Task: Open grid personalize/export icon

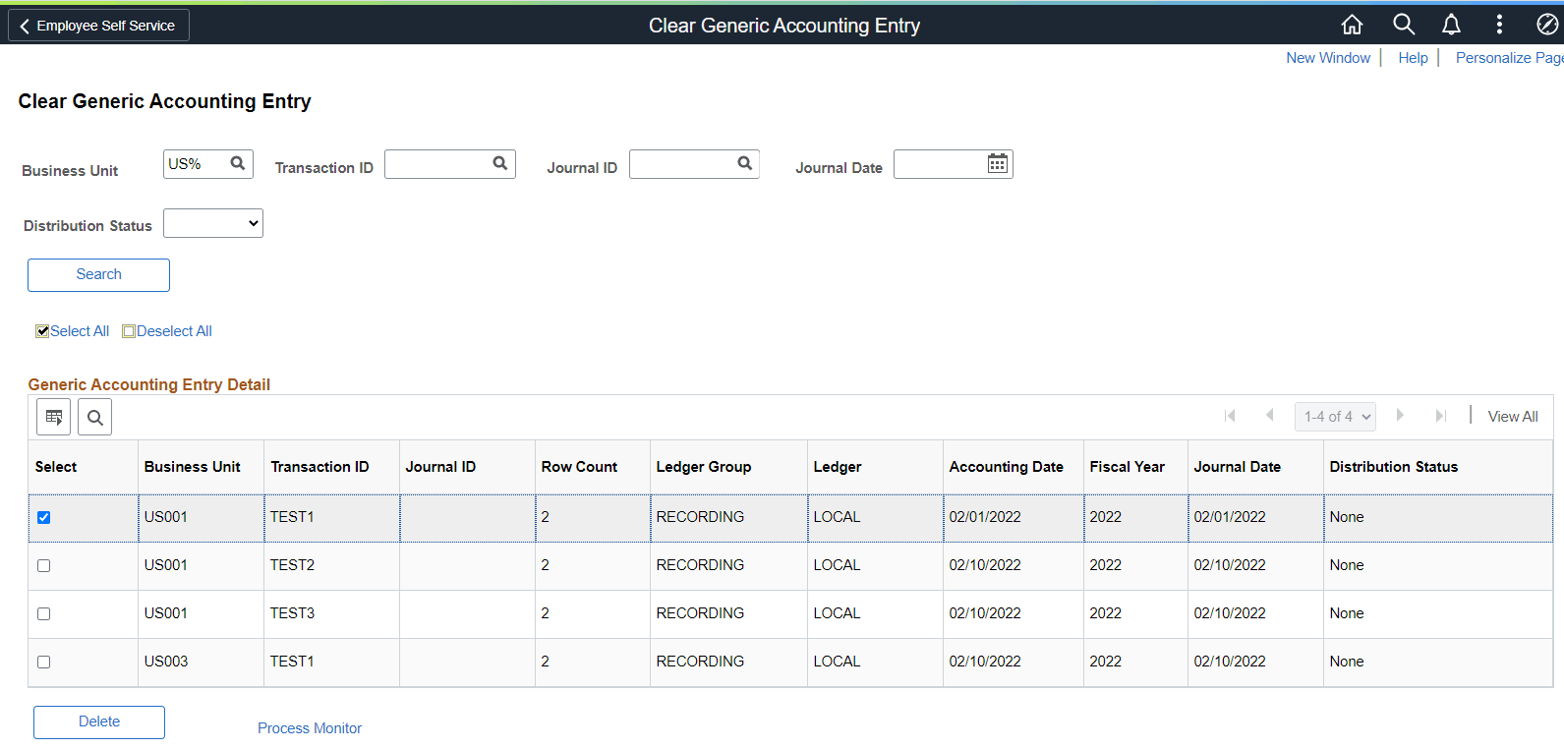Action: (54, 417)
